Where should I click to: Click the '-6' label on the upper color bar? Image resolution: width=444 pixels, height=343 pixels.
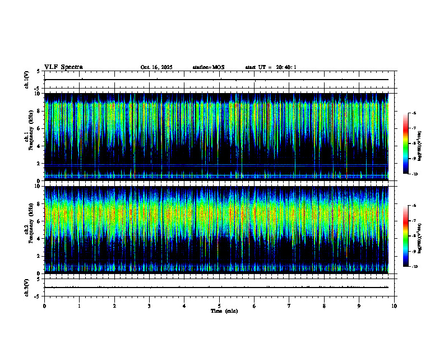pos(414,113)
